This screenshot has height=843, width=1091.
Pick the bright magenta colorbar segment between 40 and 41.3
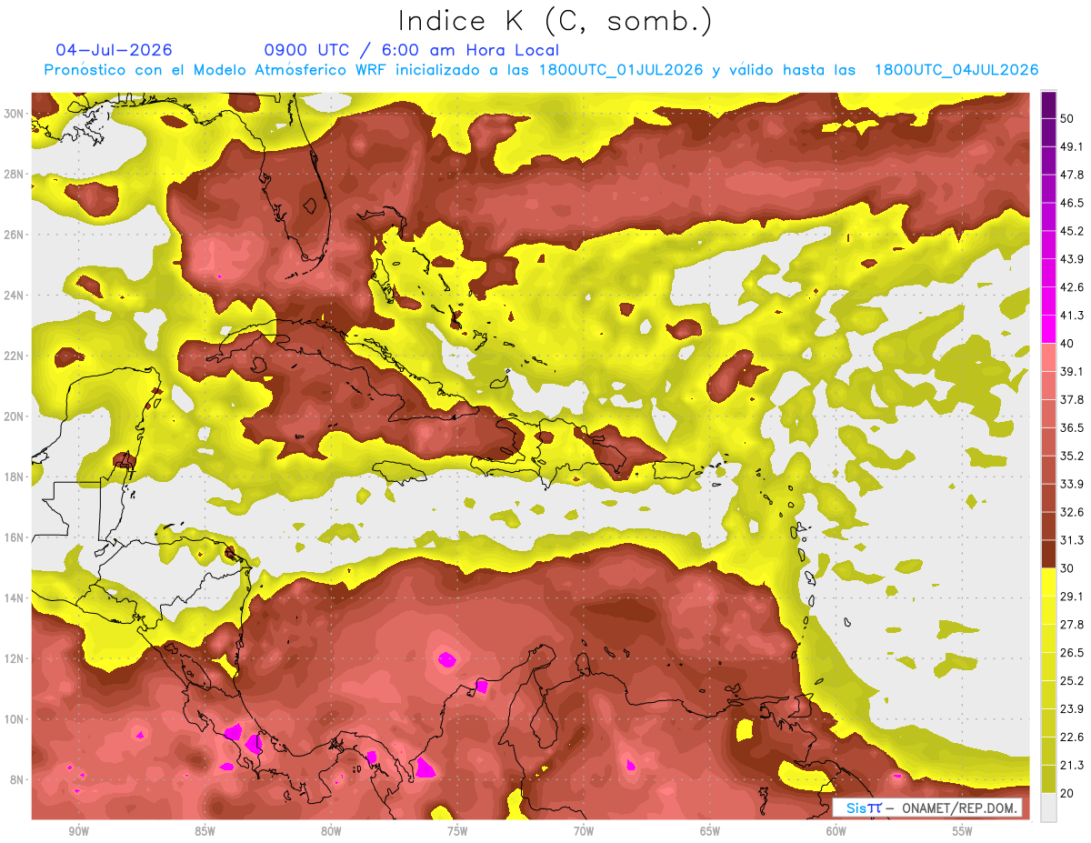pos(1049,329)
